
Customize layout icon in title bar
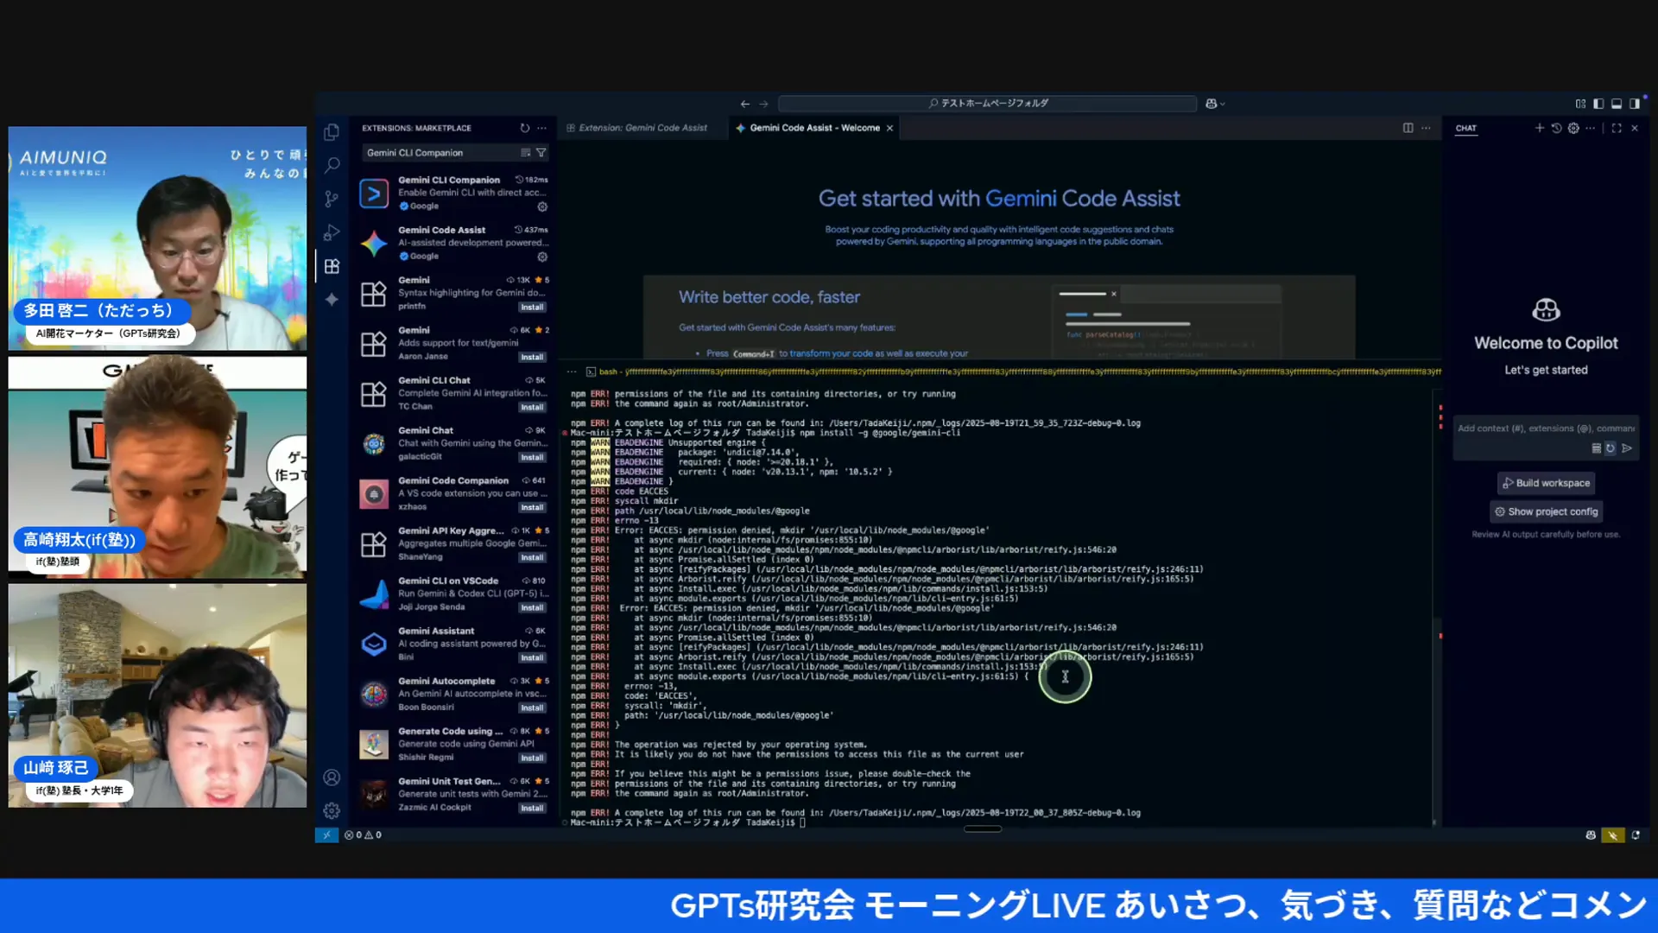tap(1580, 104)
